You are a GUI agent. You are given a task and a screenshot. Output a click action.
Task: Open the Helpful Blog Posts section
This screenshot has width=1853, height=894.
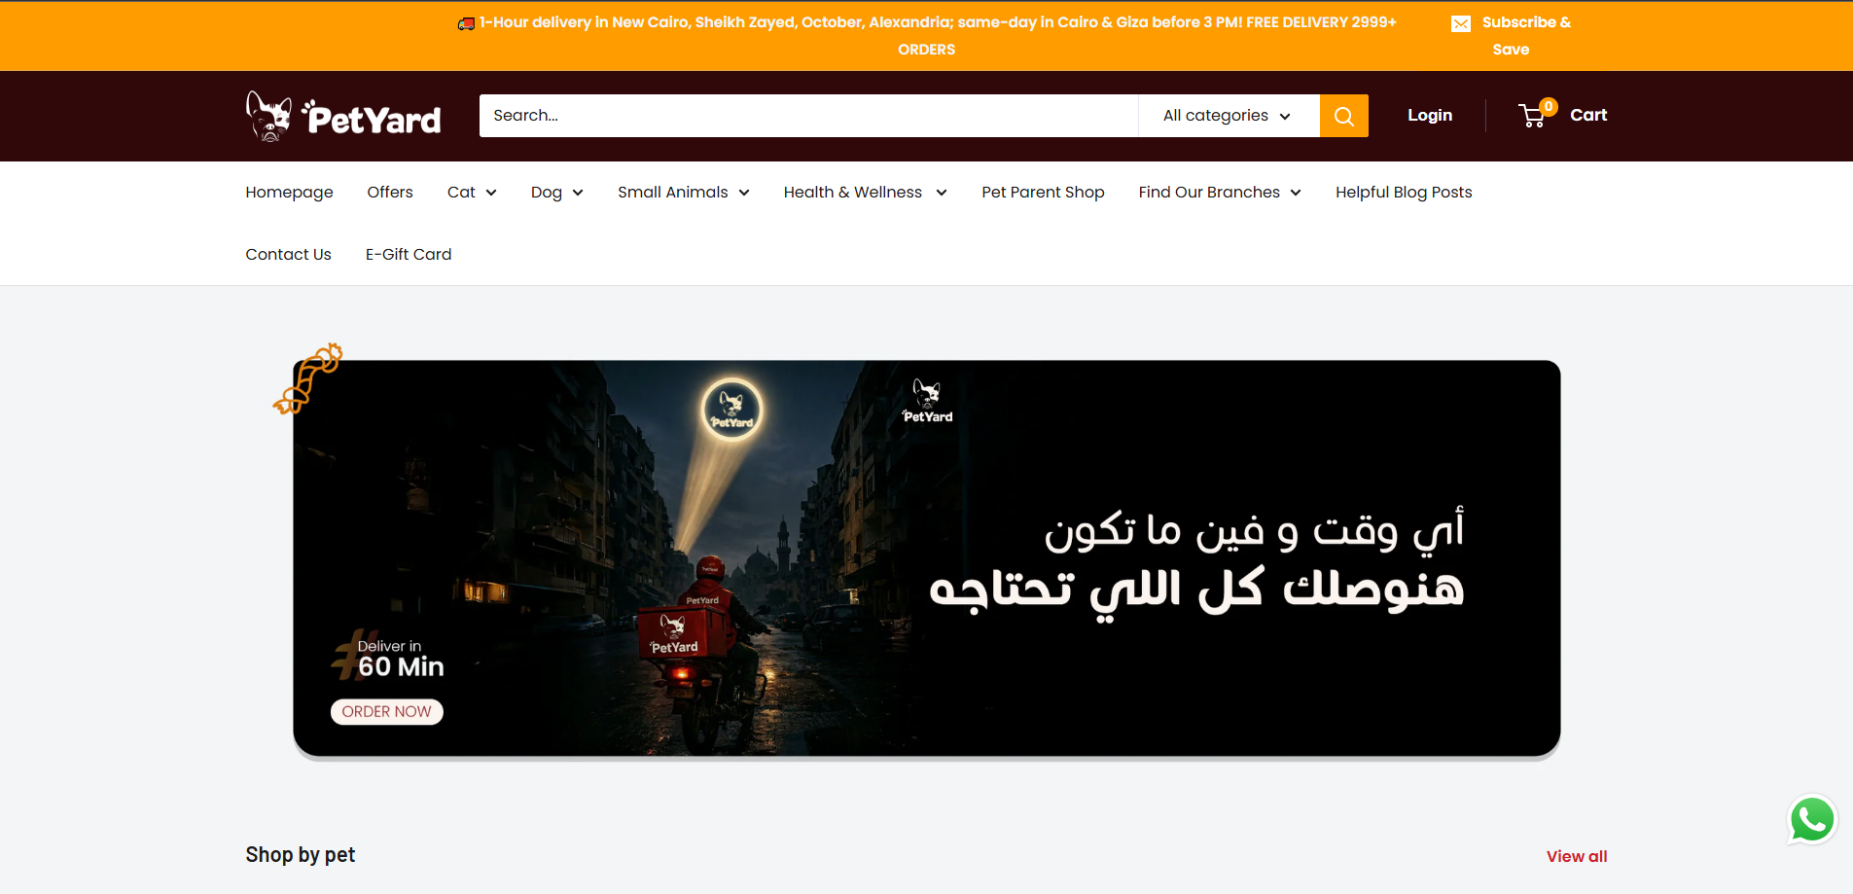(x=1403, y=192)
